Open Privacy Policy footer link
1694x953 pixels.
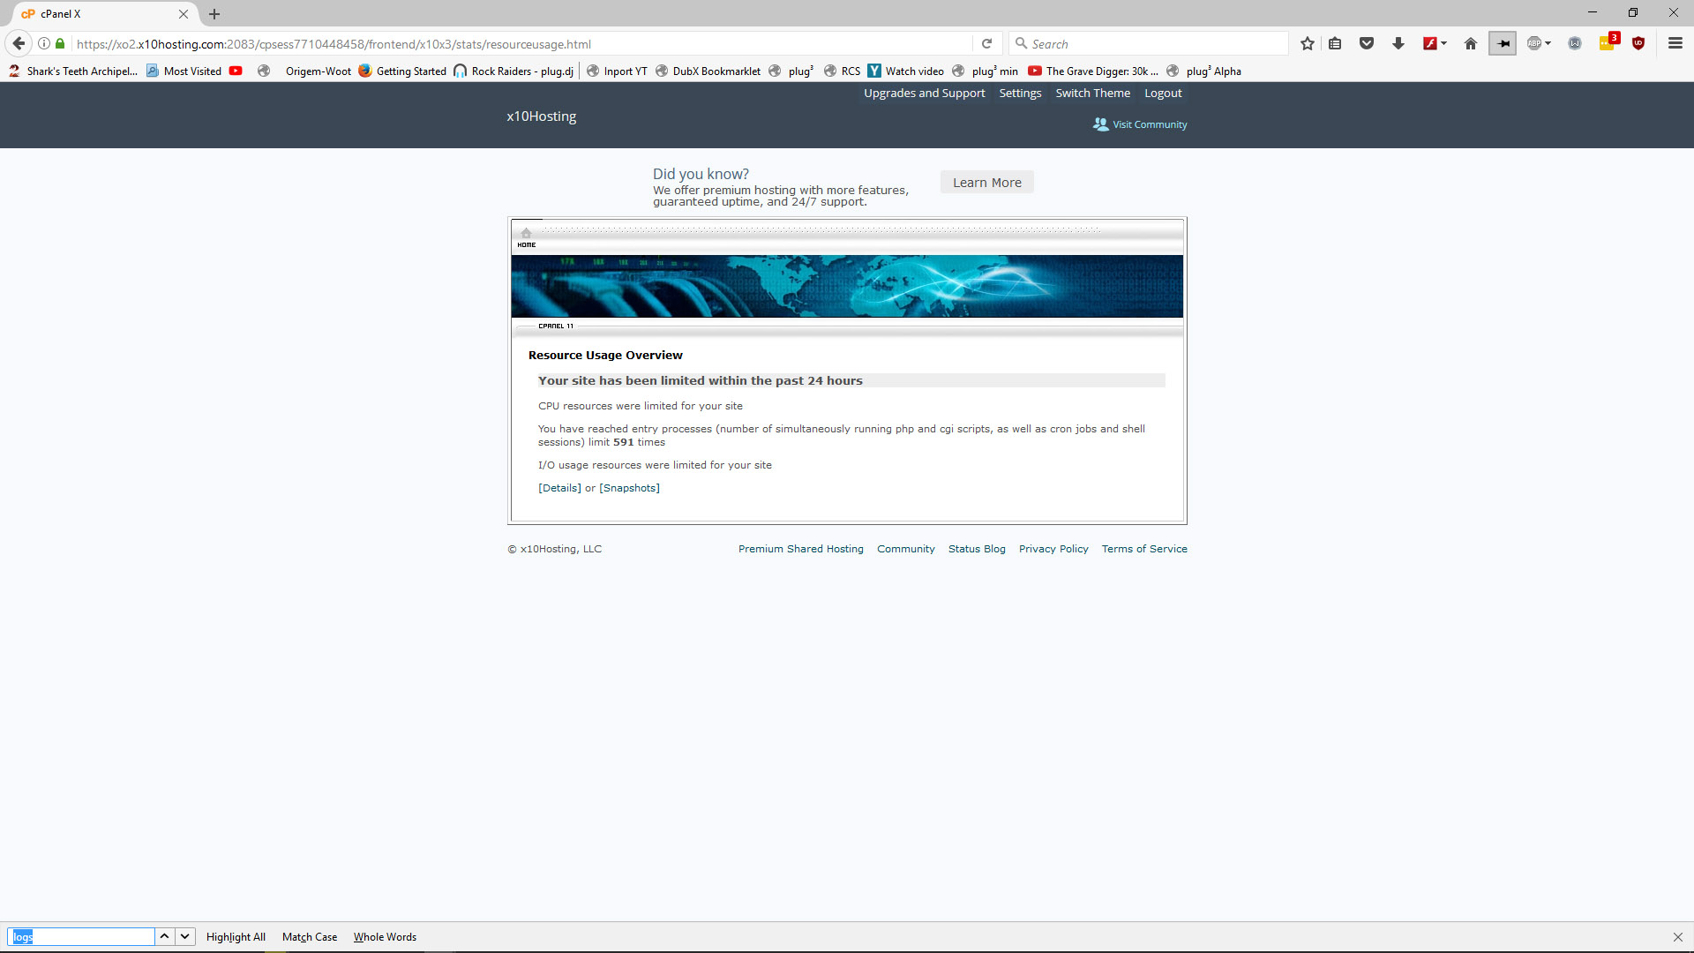point(1053,549)
